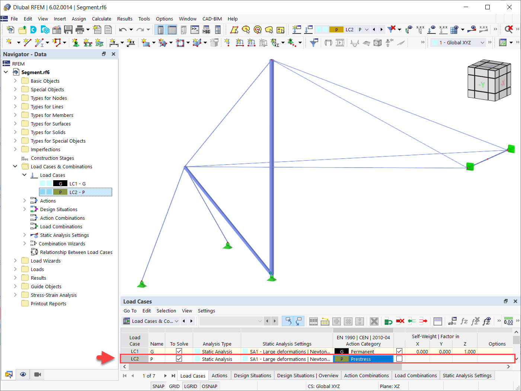Toggle the Navigator panel toolbar icon
The height and width of the screenshot is (391, 521).
pyautogui.click(x=161, y=30)
